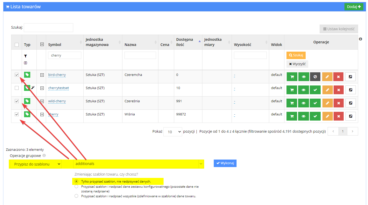This screenshot has height=205, width=368.
Task: Open the Pokaż page size dropdown
Action: (x=173, y=132)
